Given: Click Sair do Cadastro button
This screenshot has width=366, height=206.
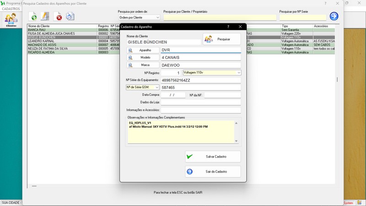Looking at the screenshot, I should coord(213,172).
